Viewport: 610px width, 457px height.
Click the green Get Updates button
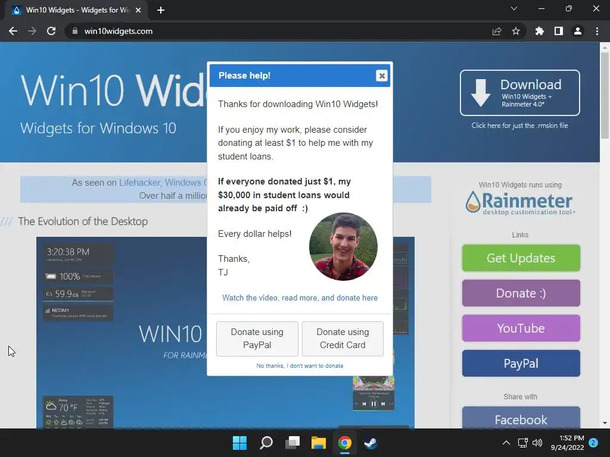[x=521, y=258]
